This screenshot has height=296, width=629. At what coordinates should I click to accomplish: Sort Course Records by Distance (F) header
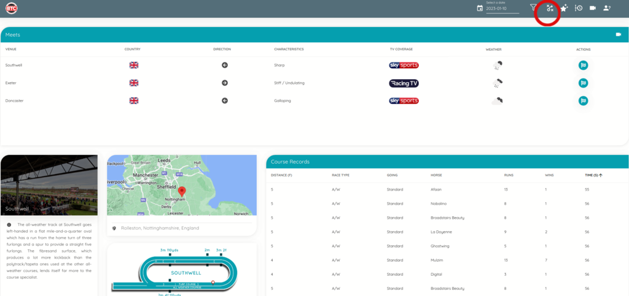[x=283, y=175]
